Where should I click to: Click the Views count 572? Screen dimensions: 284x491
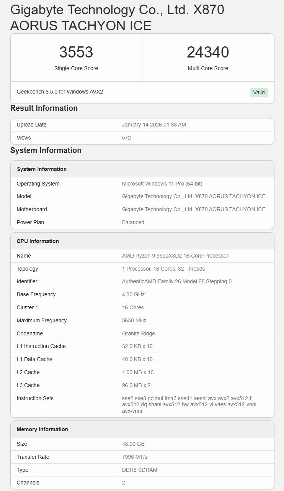[x=126, y=138]
